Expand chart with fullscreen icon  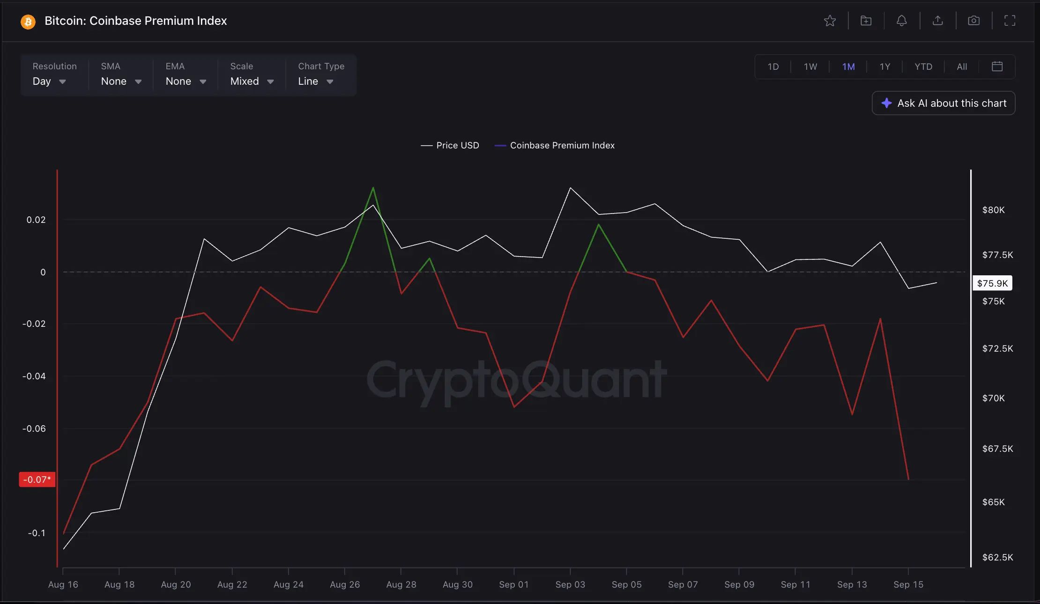[1010, 21]
